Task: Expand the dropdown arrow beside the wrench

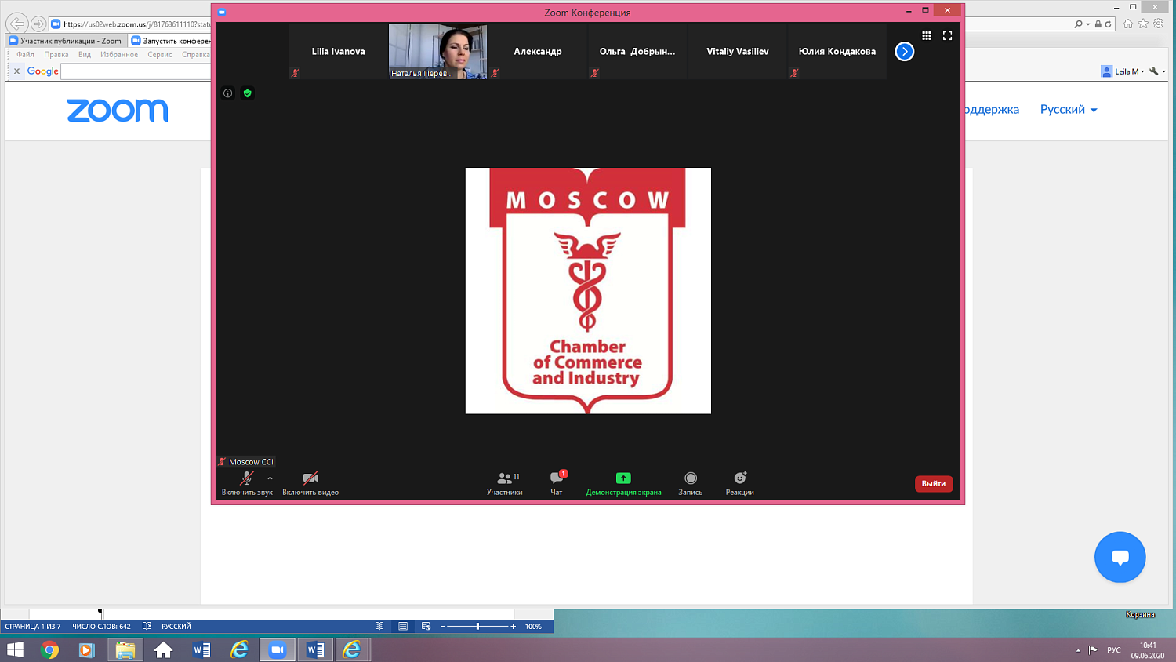Action: tap(1163, 71)
